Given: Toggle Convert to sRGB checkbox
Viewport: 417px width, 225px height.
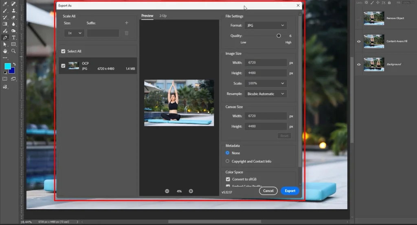Looking at the screenshot, I should point(228,179).
